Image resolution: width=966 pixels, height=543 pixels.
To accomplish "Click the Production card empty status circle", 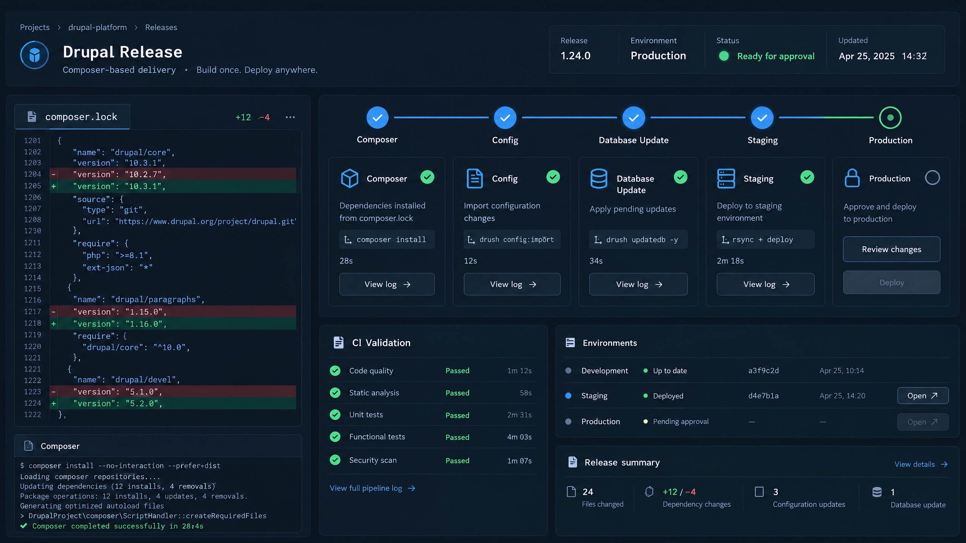I will [x=932, y=178].
